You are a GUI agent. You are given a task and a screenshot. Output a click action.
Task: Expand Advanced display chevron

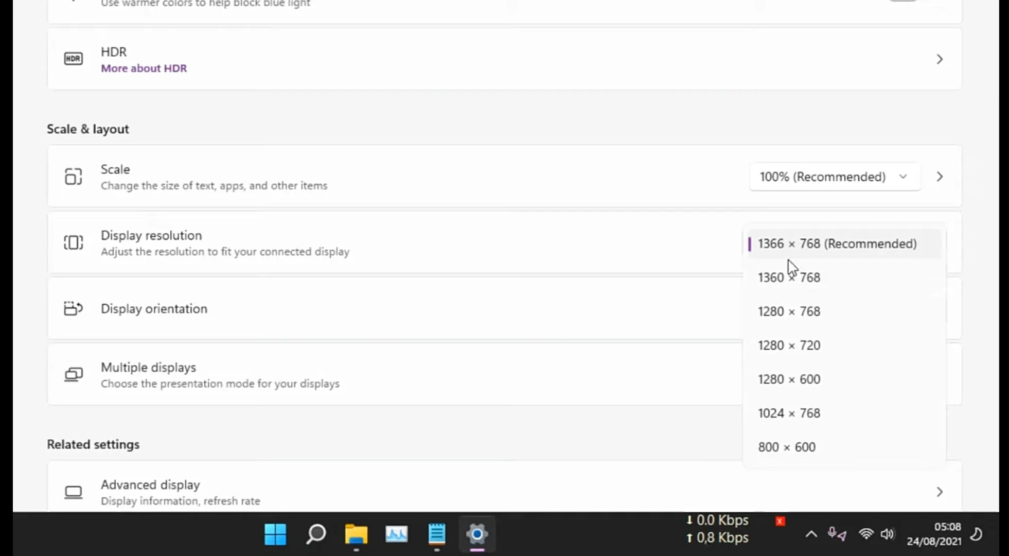[x=940, y=492]
